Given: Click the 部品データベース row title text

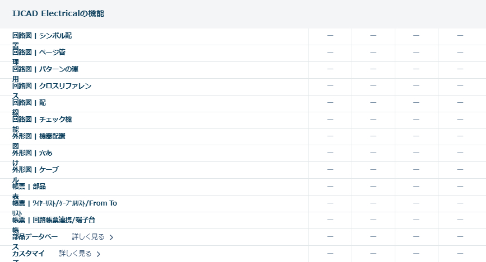Looking at the screenshot, I should coord(35,237).
